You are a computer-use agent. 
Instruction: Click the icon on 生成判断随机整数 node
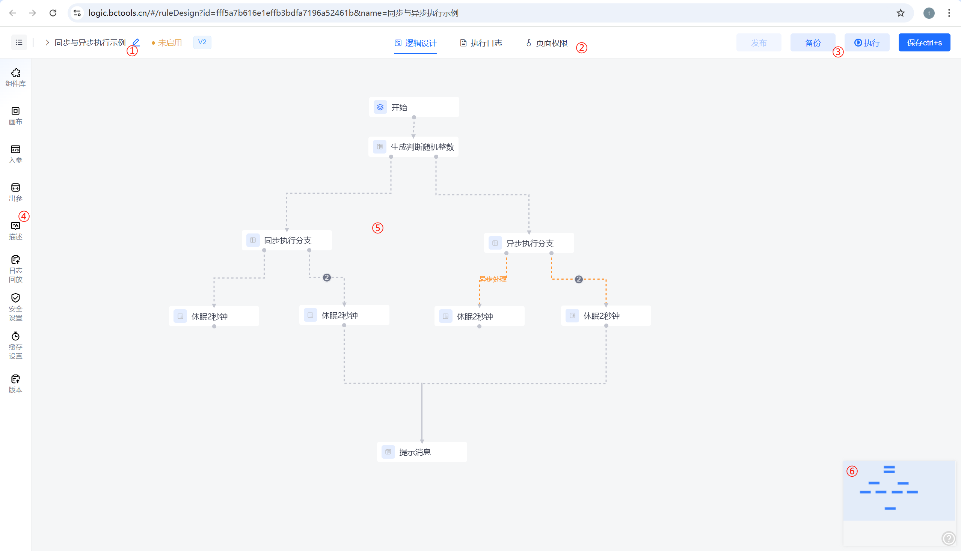[x=379, y=147]
